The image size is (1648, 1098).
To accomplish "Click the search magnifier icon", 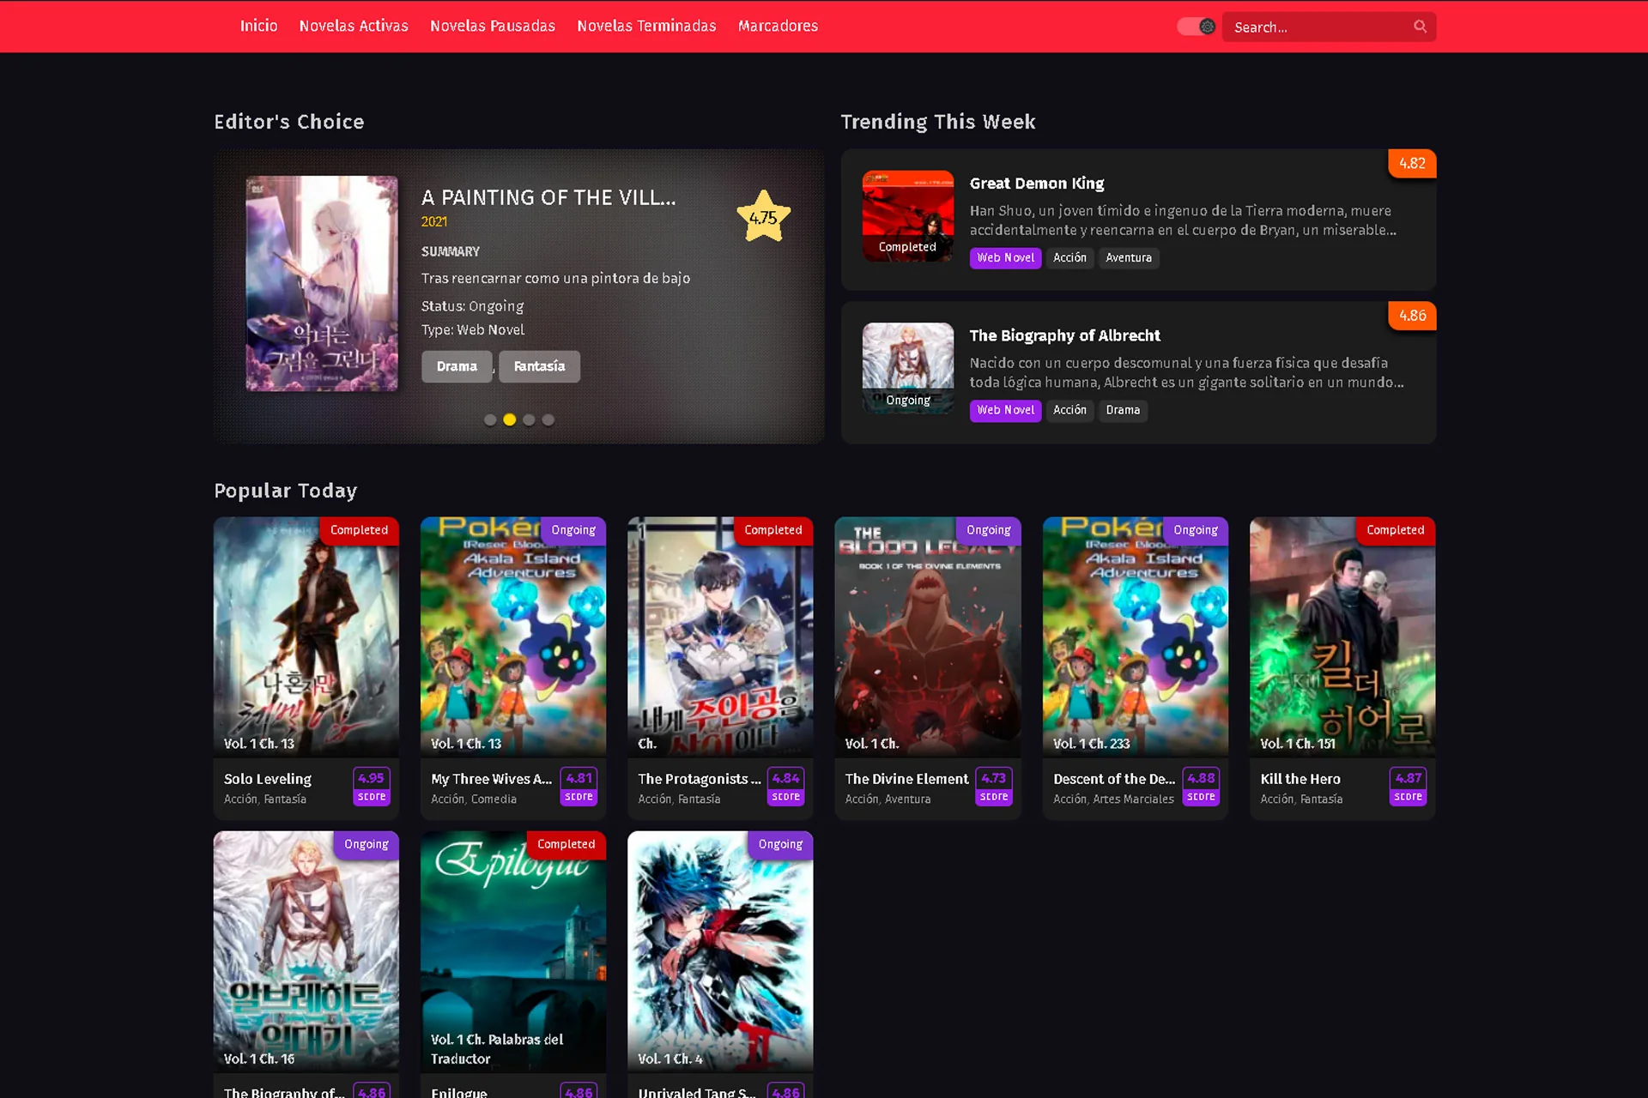I will (1420, 27).
